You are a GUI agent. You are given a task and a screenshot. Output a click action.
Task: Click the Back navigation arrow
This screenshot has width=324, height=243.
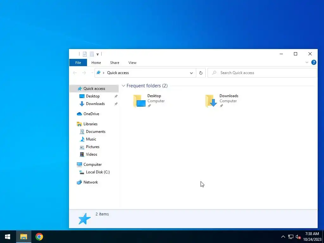[75, 73]
